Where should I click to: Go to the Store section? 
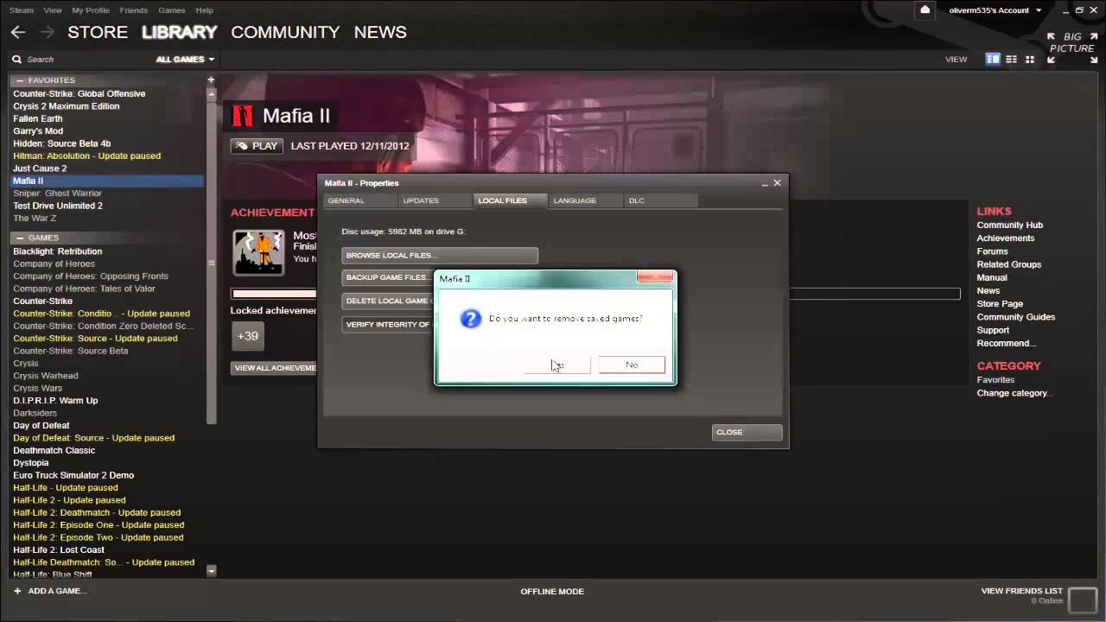pos(98,32)
